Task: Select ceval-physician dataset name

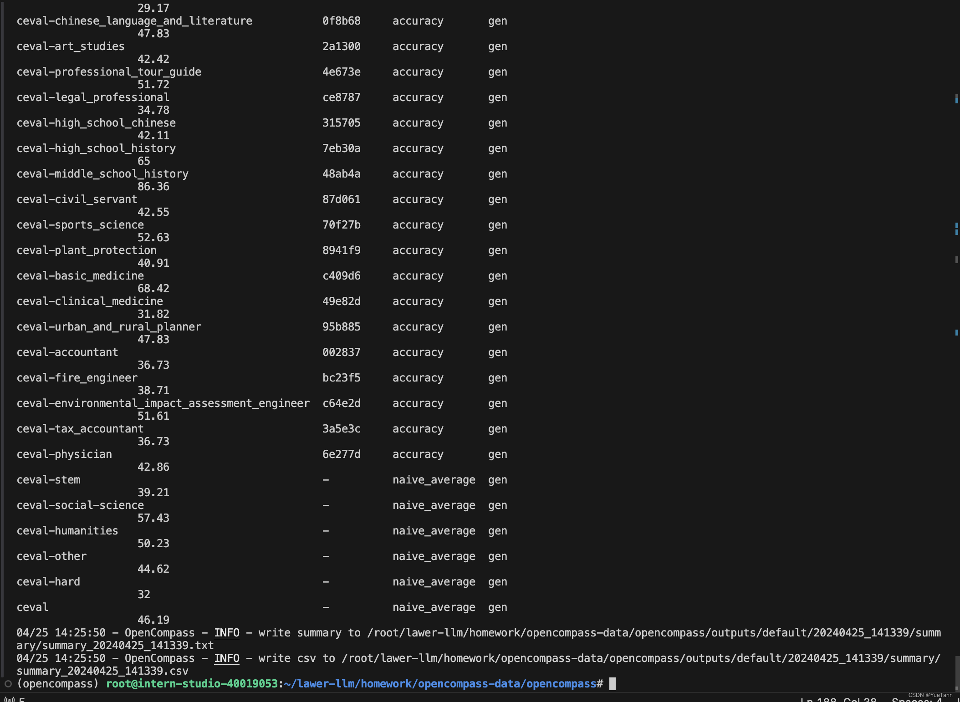Action: (x=64, y=454)
